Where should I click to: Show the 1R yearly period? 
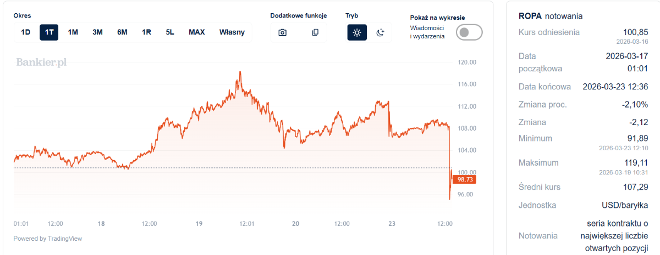(146, 32)
